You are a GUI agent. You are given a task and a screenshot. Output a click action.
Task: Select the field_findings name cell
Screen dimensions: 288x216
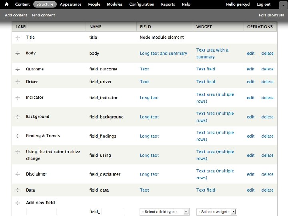[103, 136]
